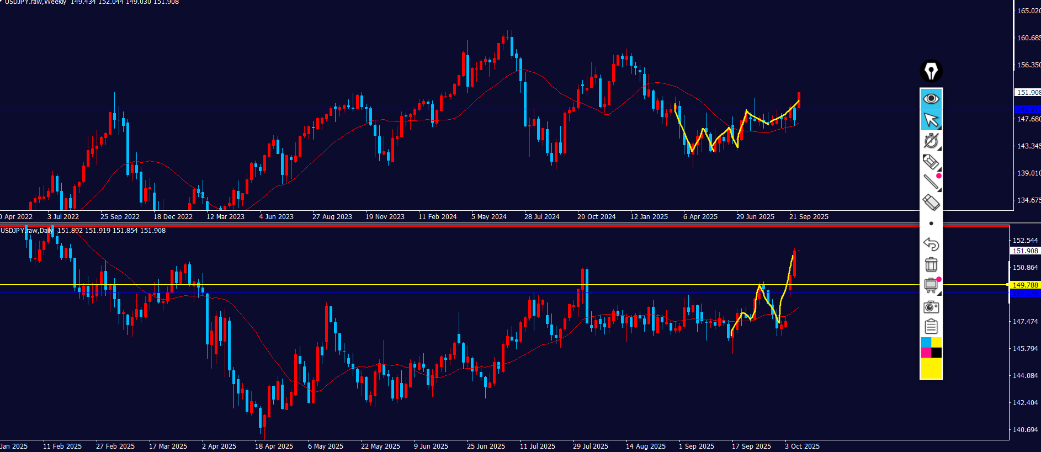Click the 149.788 yellow price label
Screen dimensions: 1041x452
click(1025, 285)
